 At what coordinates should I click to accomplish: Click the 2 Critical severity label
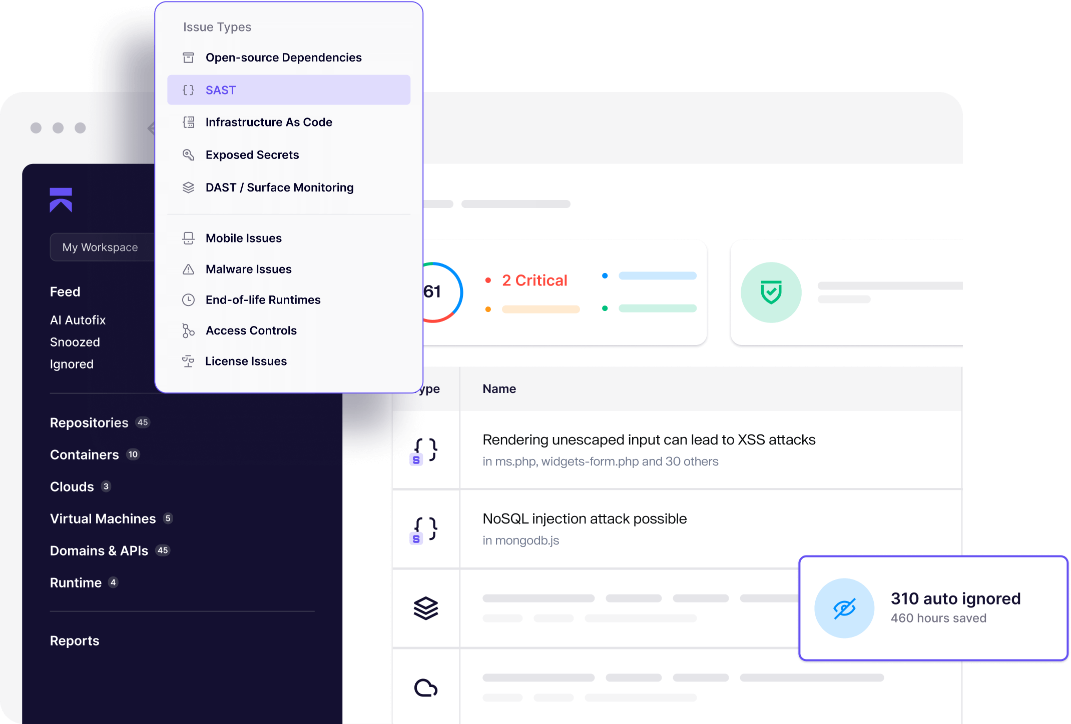click(x=534, y=280)
